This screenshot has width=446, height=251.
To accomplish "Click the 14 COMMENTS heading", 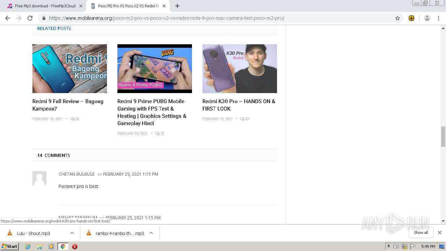I will [x=54, y=155].
